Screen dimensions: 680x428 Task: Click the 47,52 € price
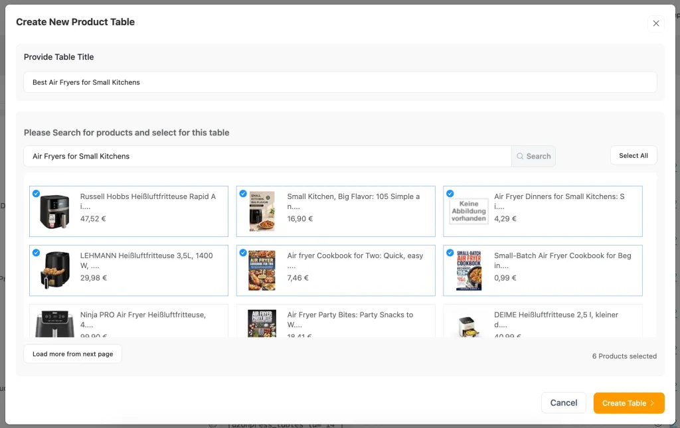(x=93, y=219)
